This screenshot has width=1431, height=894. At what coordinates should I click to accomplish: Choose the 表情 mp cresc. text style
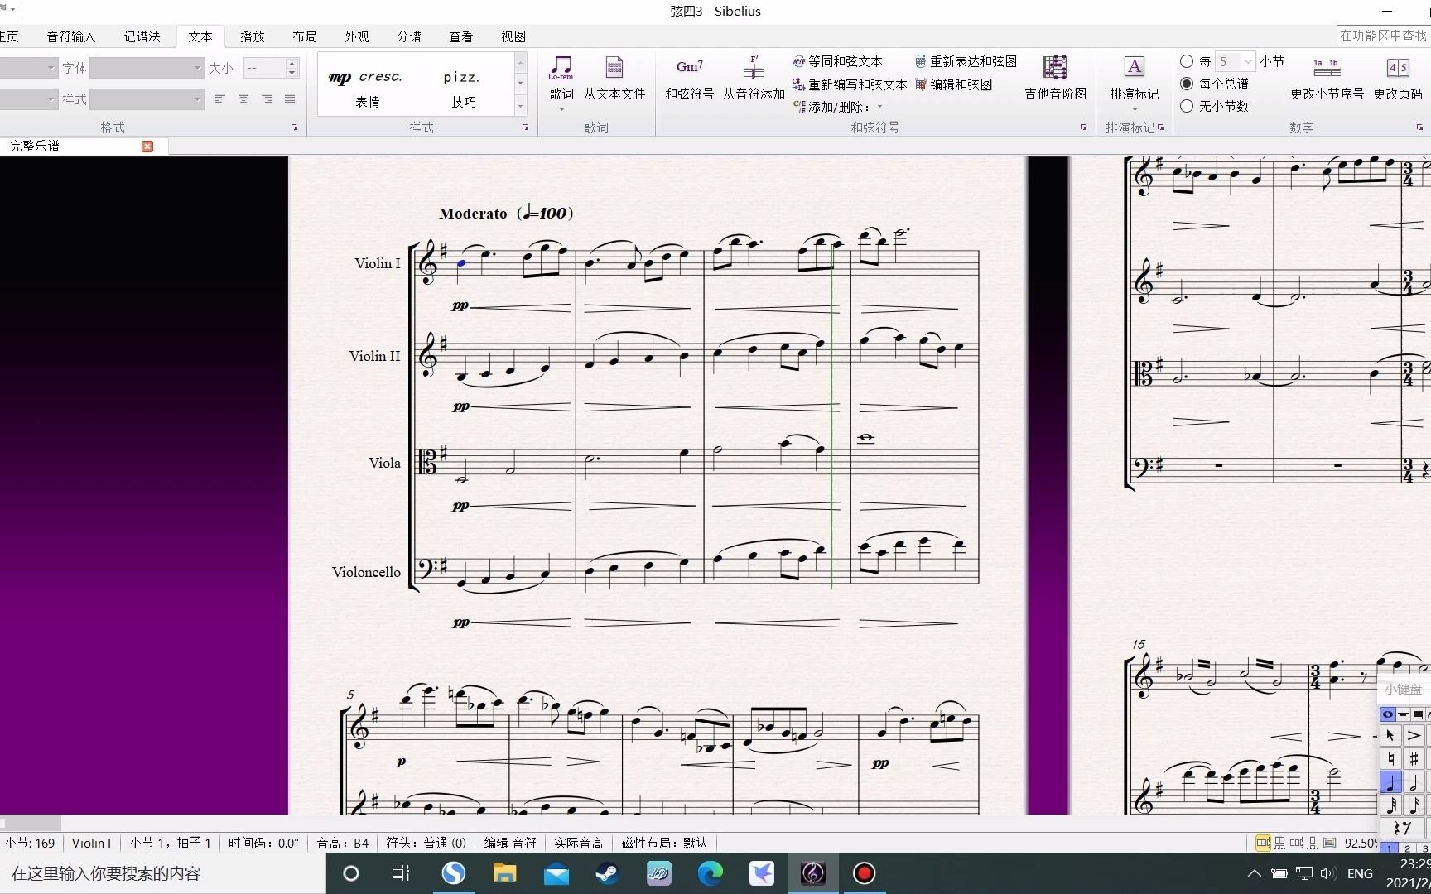click(367, 87)
